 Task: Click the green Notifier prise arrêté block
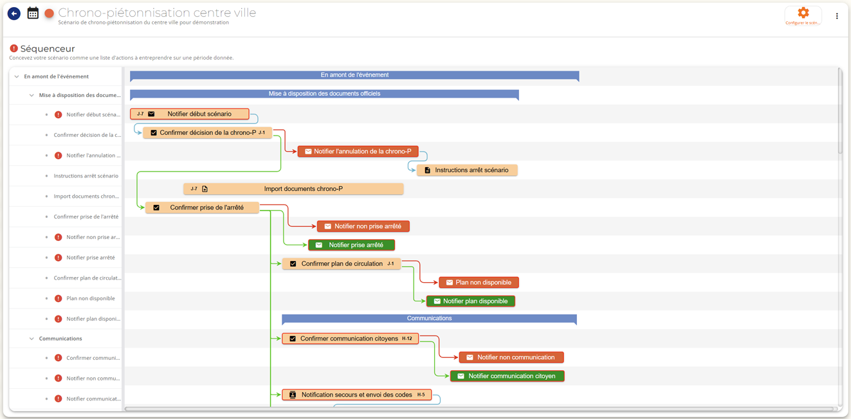pyautogui.click(x=351, y=245)
